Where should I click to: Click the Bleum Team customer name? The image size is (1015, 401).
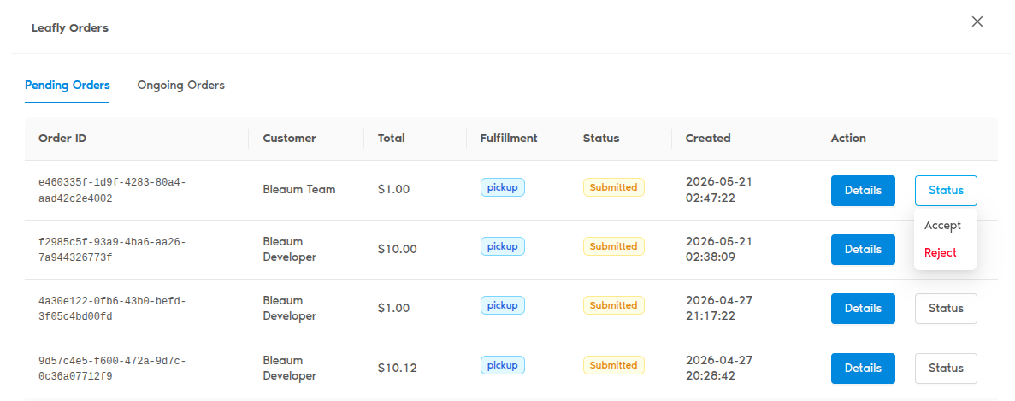click(x=299, y=190)
